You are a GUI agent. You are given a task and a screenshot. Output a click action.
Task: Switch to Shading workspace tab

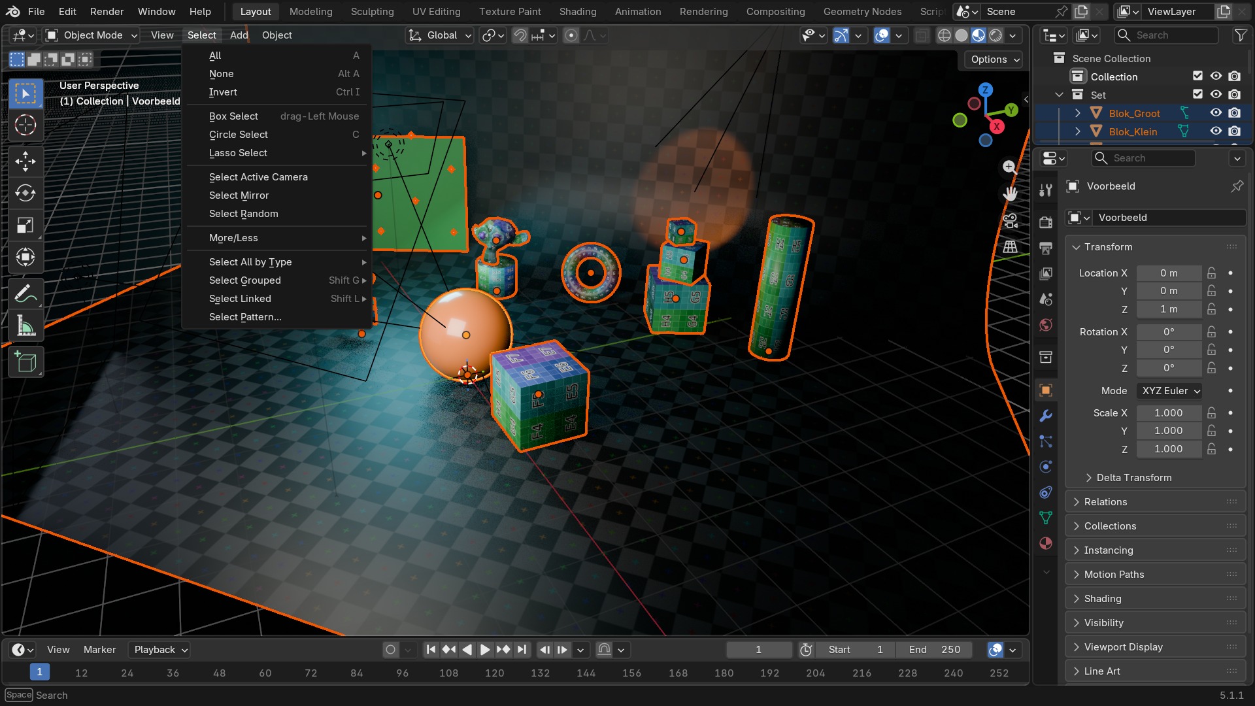coord(577,12)
